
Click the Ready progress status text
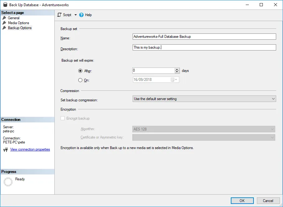pos(20,179)
